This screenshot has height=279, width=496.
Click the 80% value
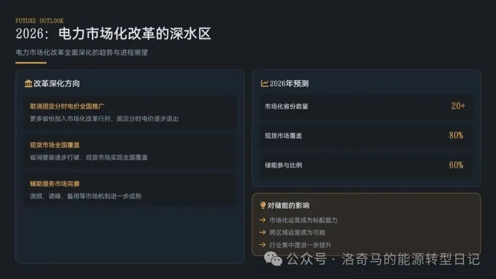coord(456,135)
